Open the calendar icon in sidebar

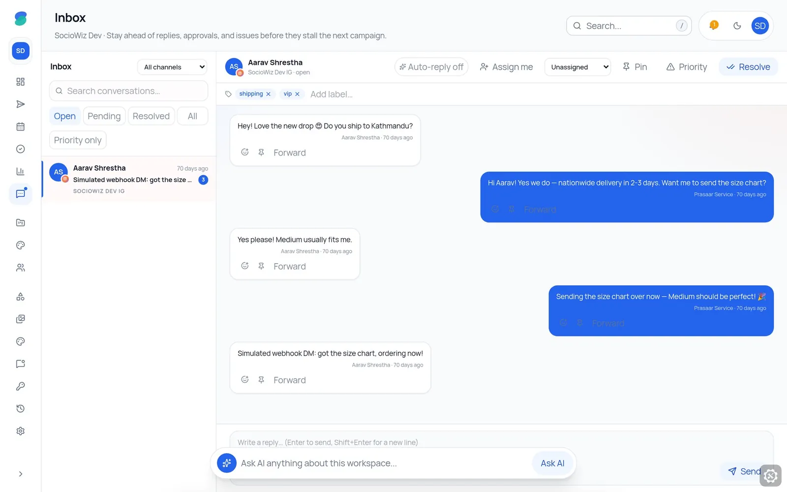pos(20,126)
